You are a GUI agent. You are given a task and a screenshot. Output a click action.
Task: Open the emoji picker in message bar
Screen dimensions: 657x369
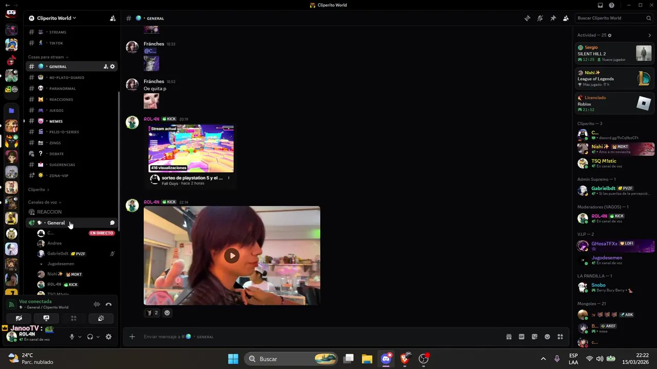pos(547,337)
